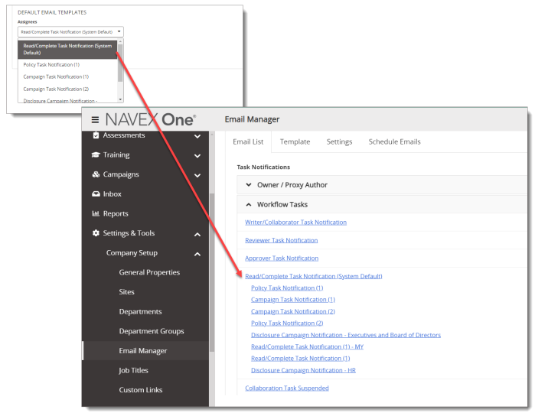Open Custom Links in the sidebar
Screen dimensions: 535x416
(141, 390)
